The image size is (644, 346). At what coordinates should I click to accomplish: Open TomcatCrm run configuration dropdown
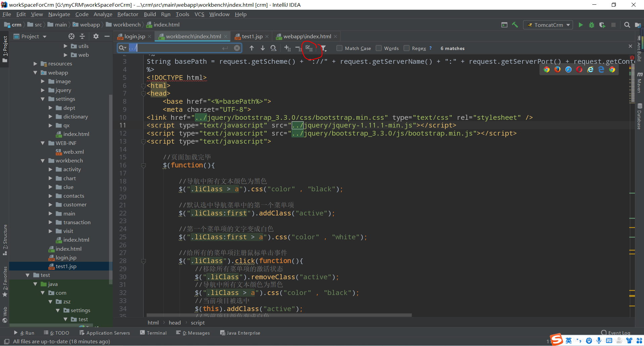548,25
